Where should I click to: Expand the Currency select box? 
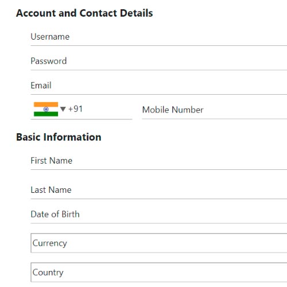click(x=159, y=243)
